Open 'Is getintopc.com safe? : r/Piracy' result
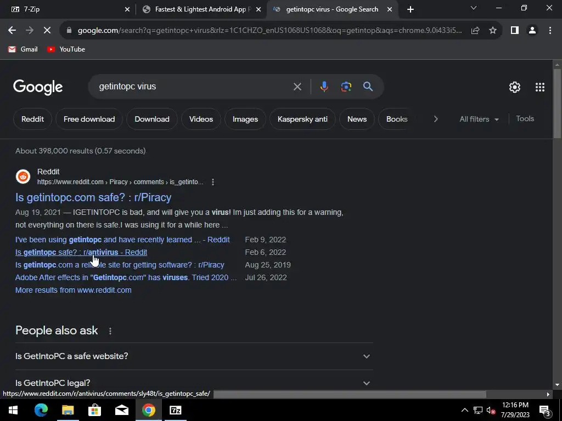 click(x=93, y=197)
